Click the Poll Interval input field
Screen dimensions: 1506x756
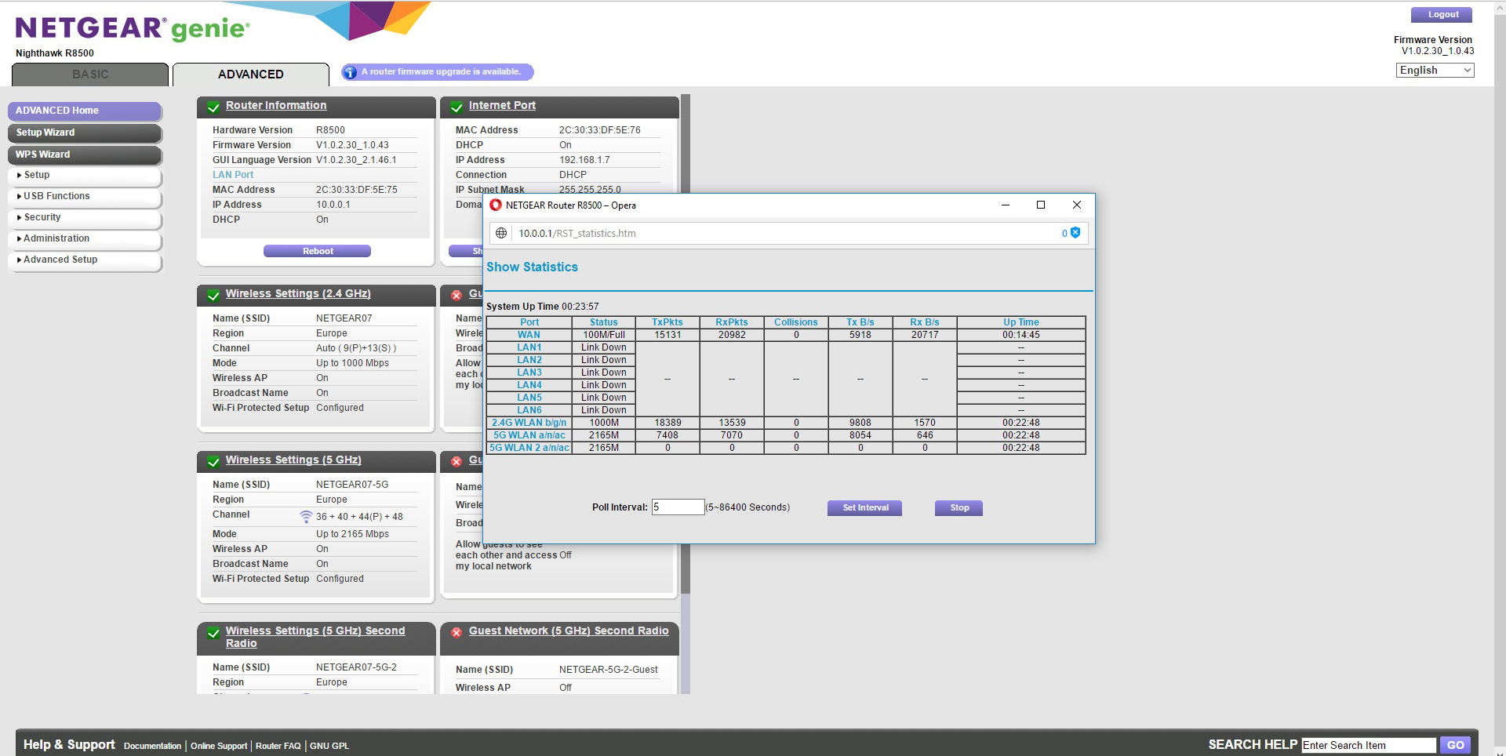678,507
